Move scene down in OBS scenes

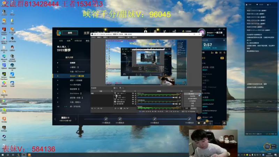coord(101,108)
